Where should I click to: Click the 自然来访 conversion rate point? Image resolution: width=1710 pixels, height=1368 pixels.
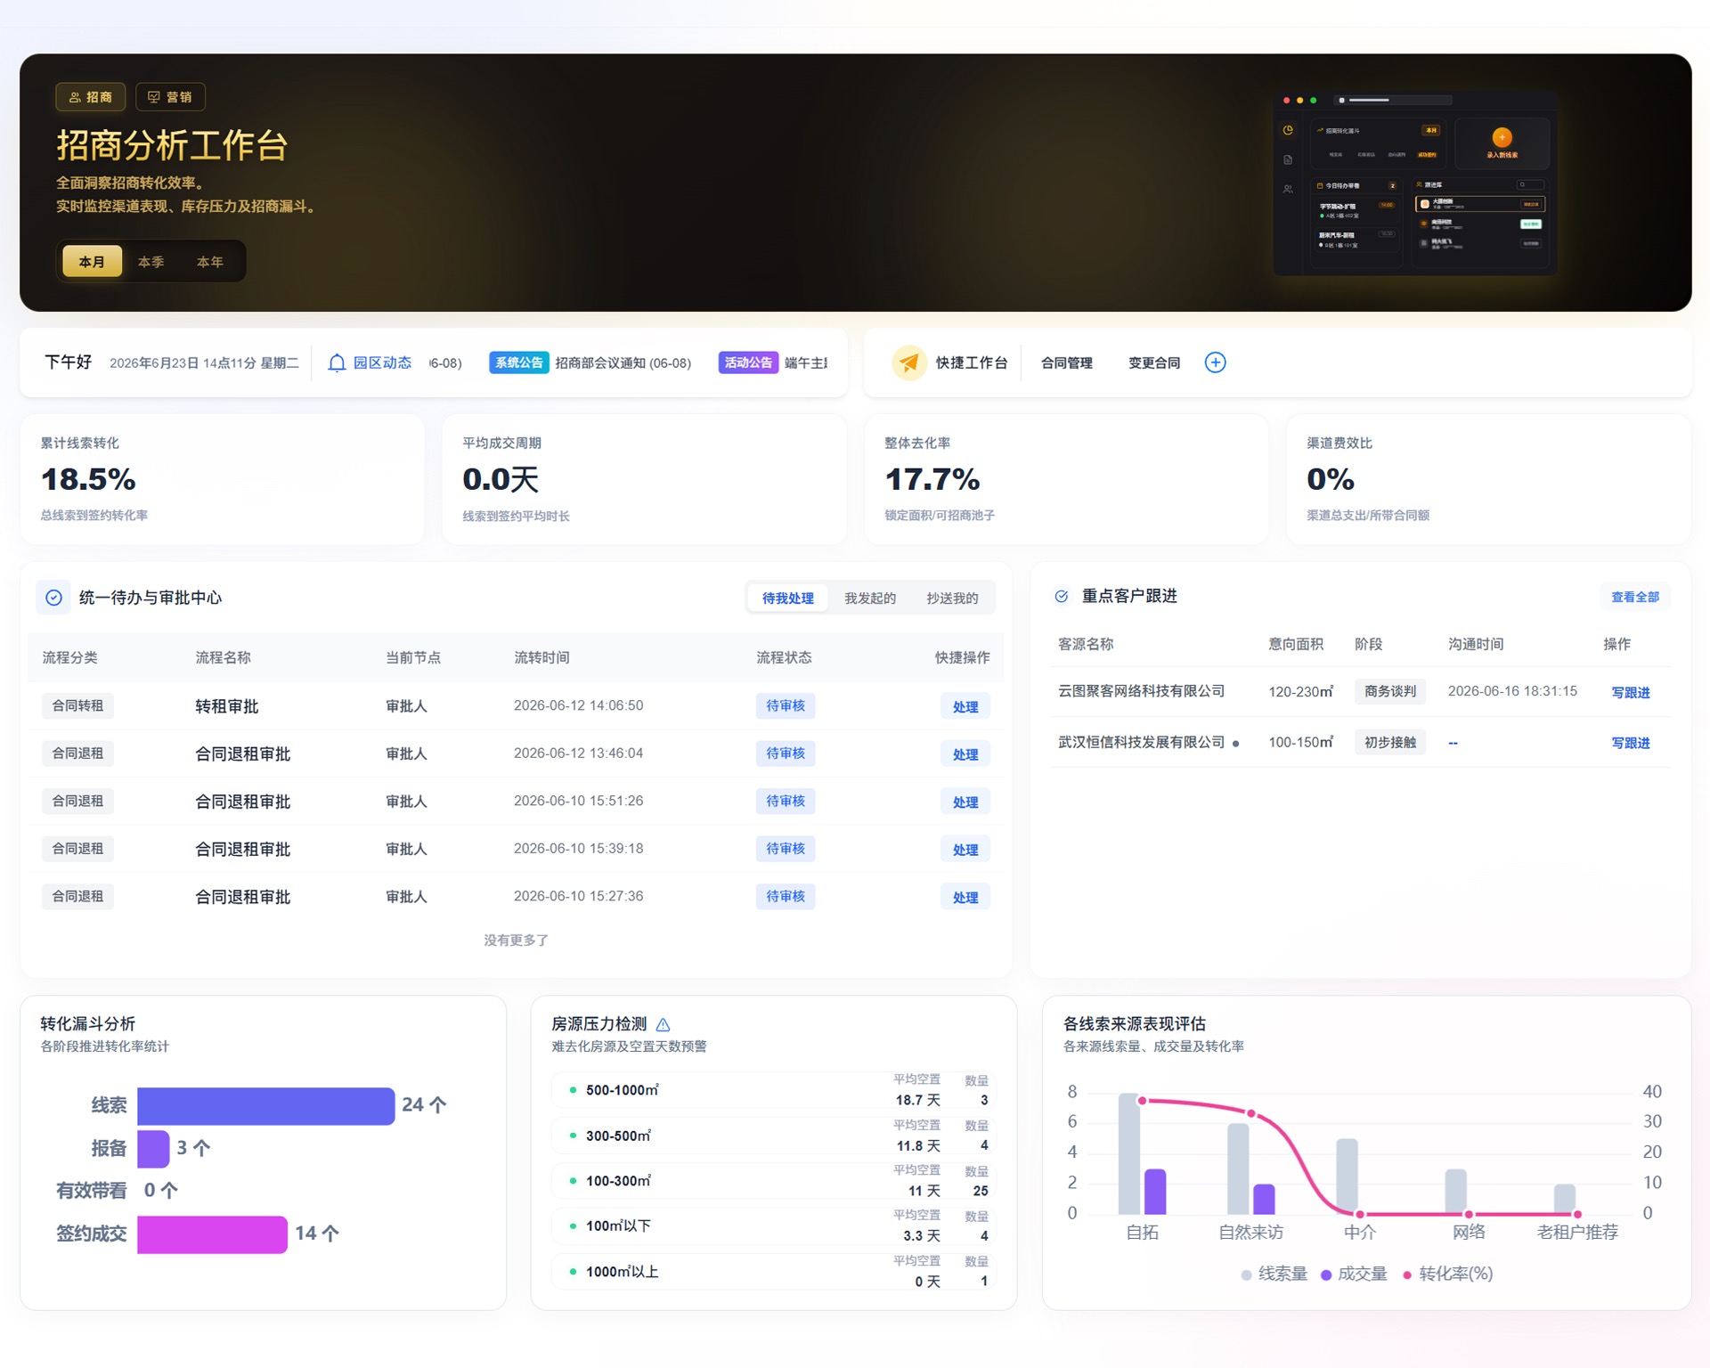tap(1251, 1113)
